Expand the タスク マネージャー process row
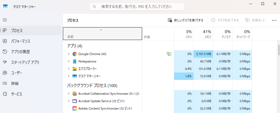 69,76
